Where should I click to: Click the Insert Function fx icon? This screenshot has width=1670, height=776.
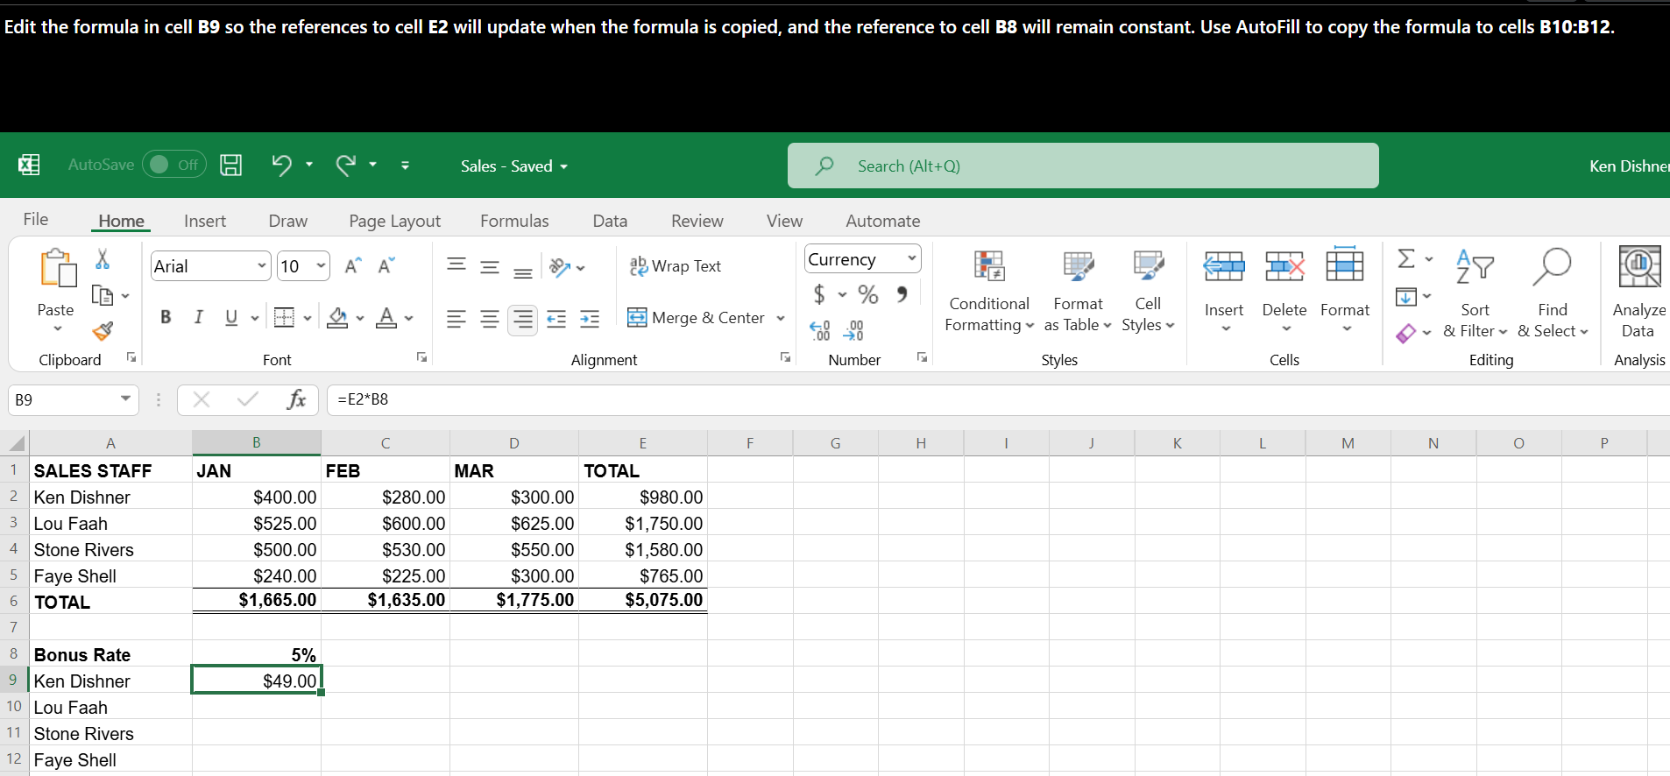tap(296, 399)
